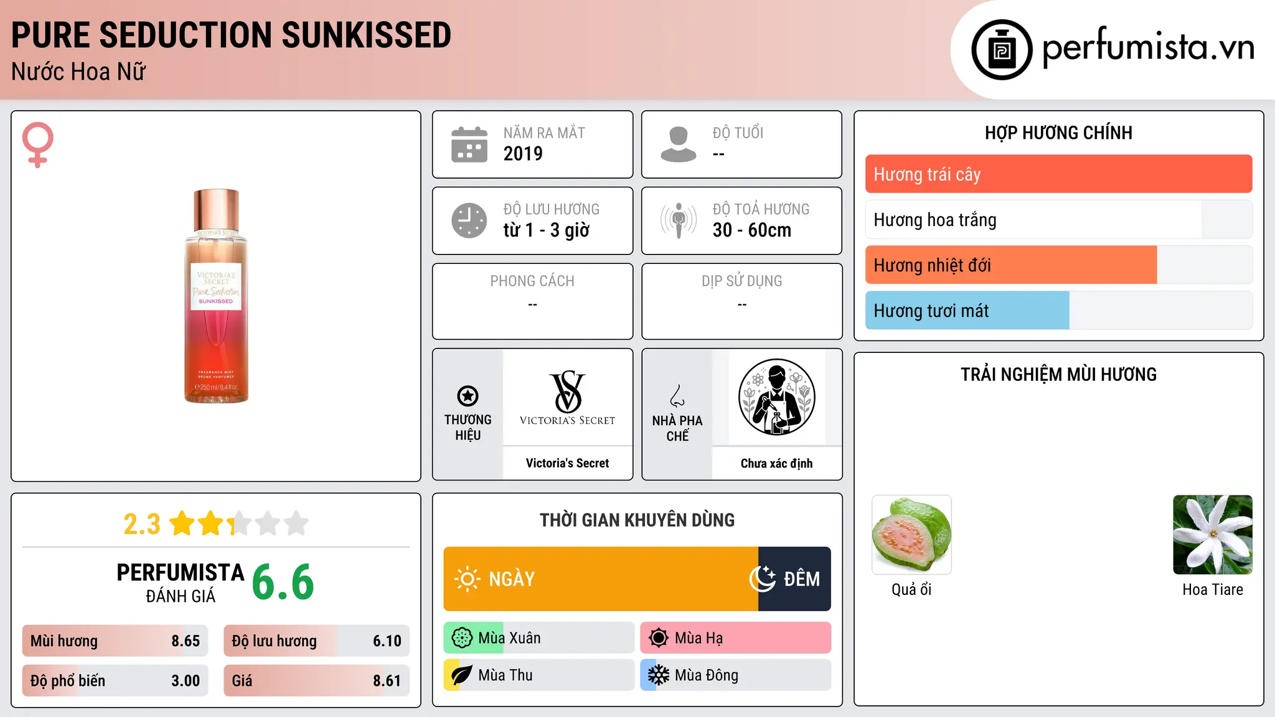Click the spring flower icon for Mùa Xuân

coord(462,638)
